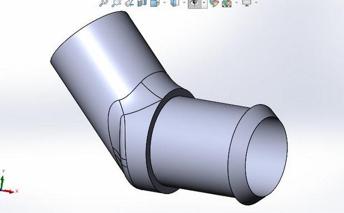Screen dimensions: 344x213
Task: Click the View Settings monitor icon
Action: point(247,3)
